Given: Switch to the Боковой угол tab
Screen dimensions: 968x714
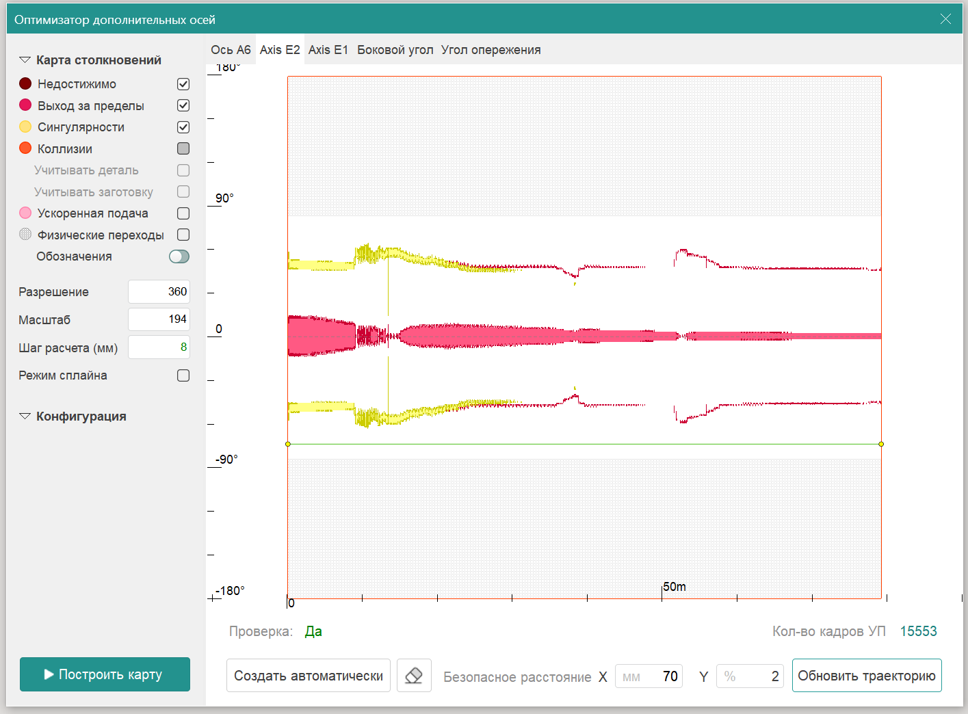Looking at the screenshot, I should pyautogui.click(x=395, y=50).
